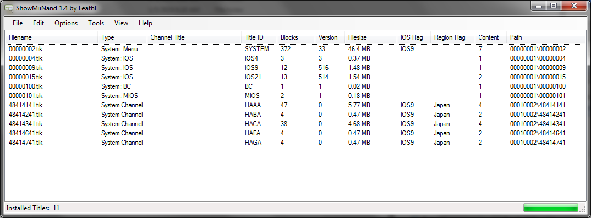Sort by the Title ID column header
This screenshot has height=218, width=591.
pyautogui.click(x=259, y=37)
